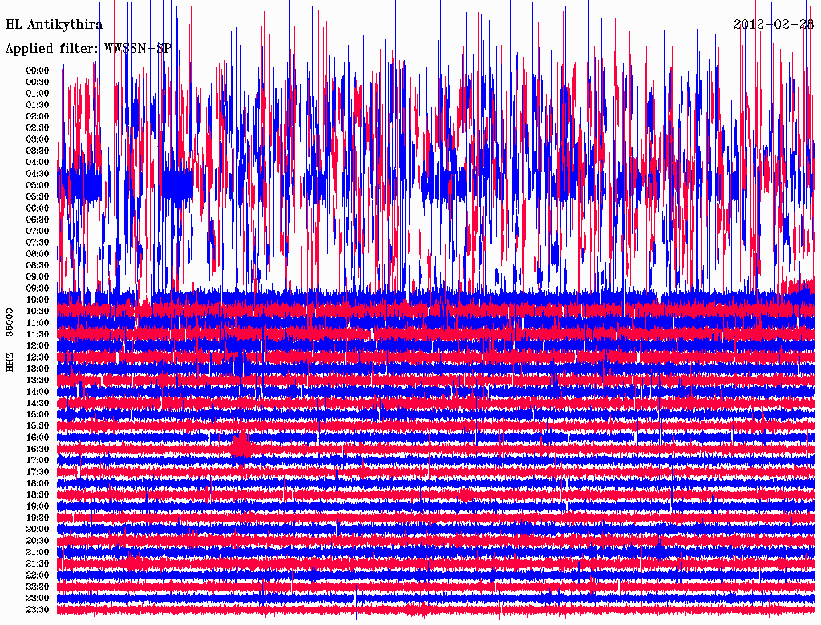Select the 14:00 time label
The height and width of the screenshot is (625, 821).
tap(38, 392)
